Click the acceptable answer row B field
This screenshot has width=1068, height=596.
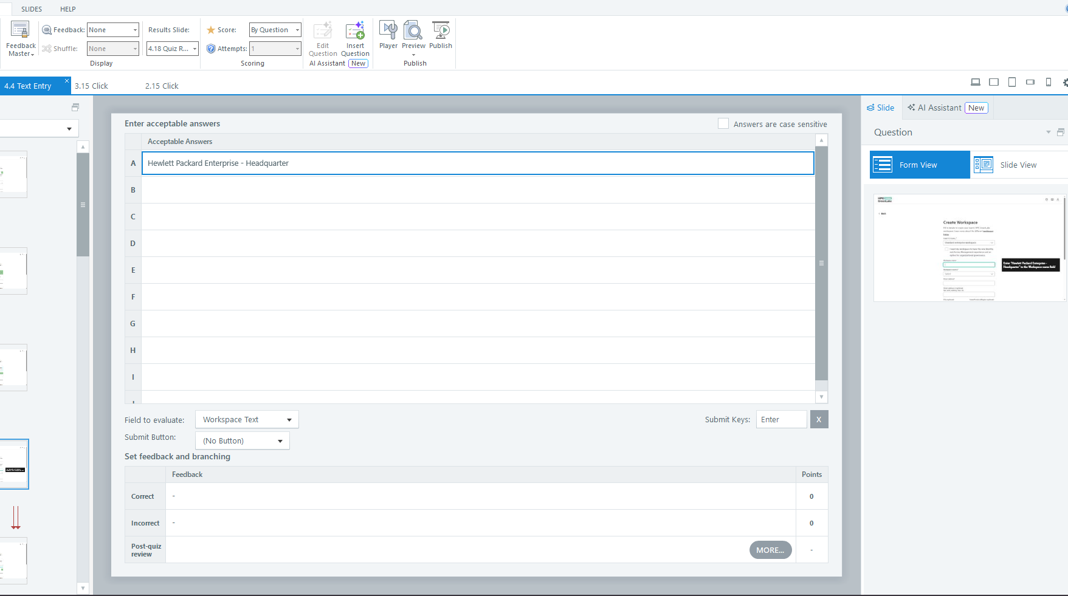point(478,190)
